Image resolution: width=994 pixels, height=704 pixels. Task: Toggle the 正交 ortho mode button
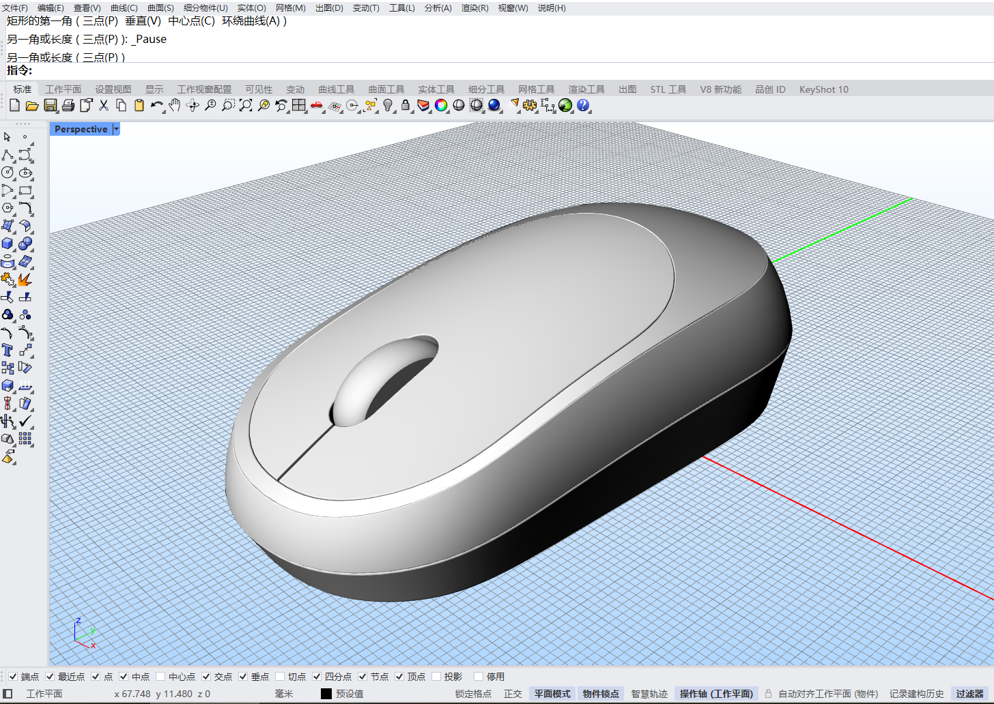(x=513, y=694)
